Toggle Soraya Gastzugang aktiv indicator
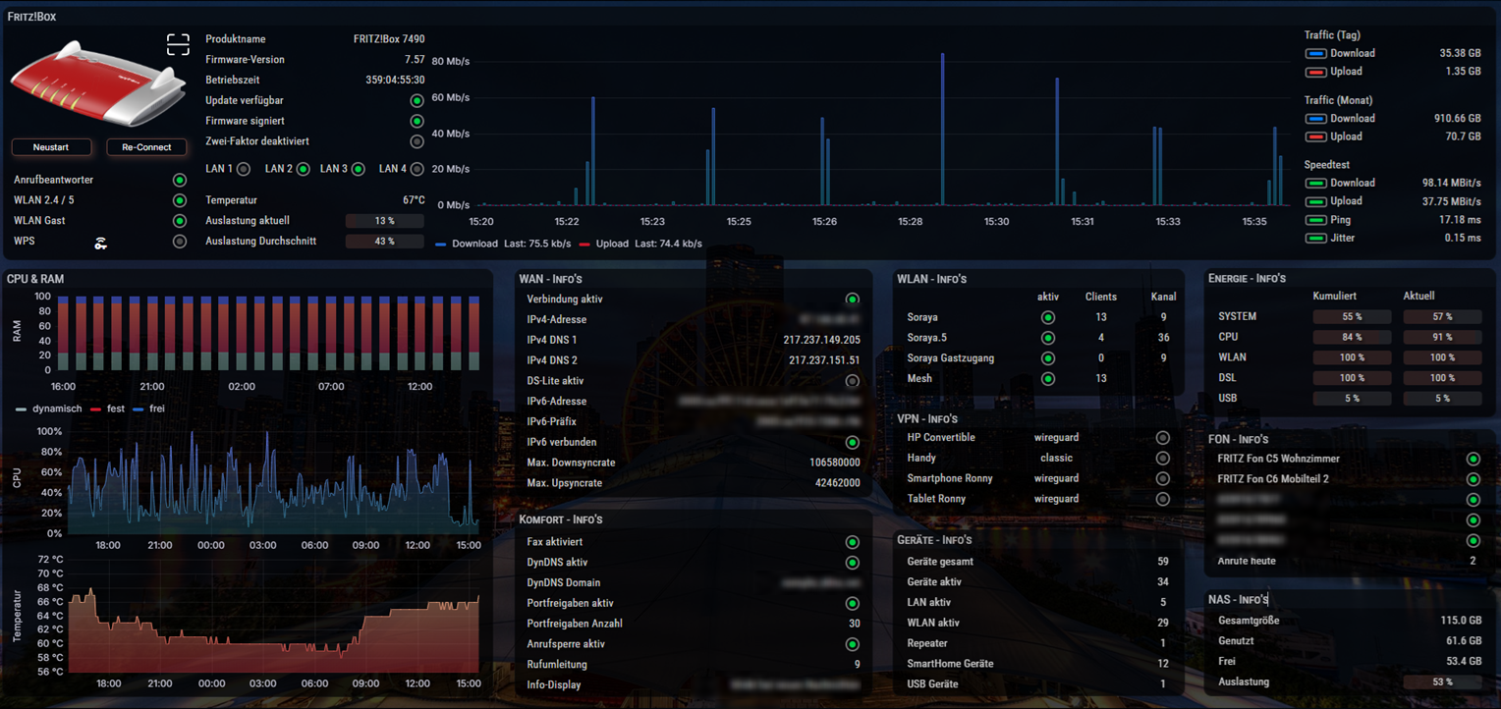The height and width of the screenshot is (709, 1501). click(x=1048, y=358)
